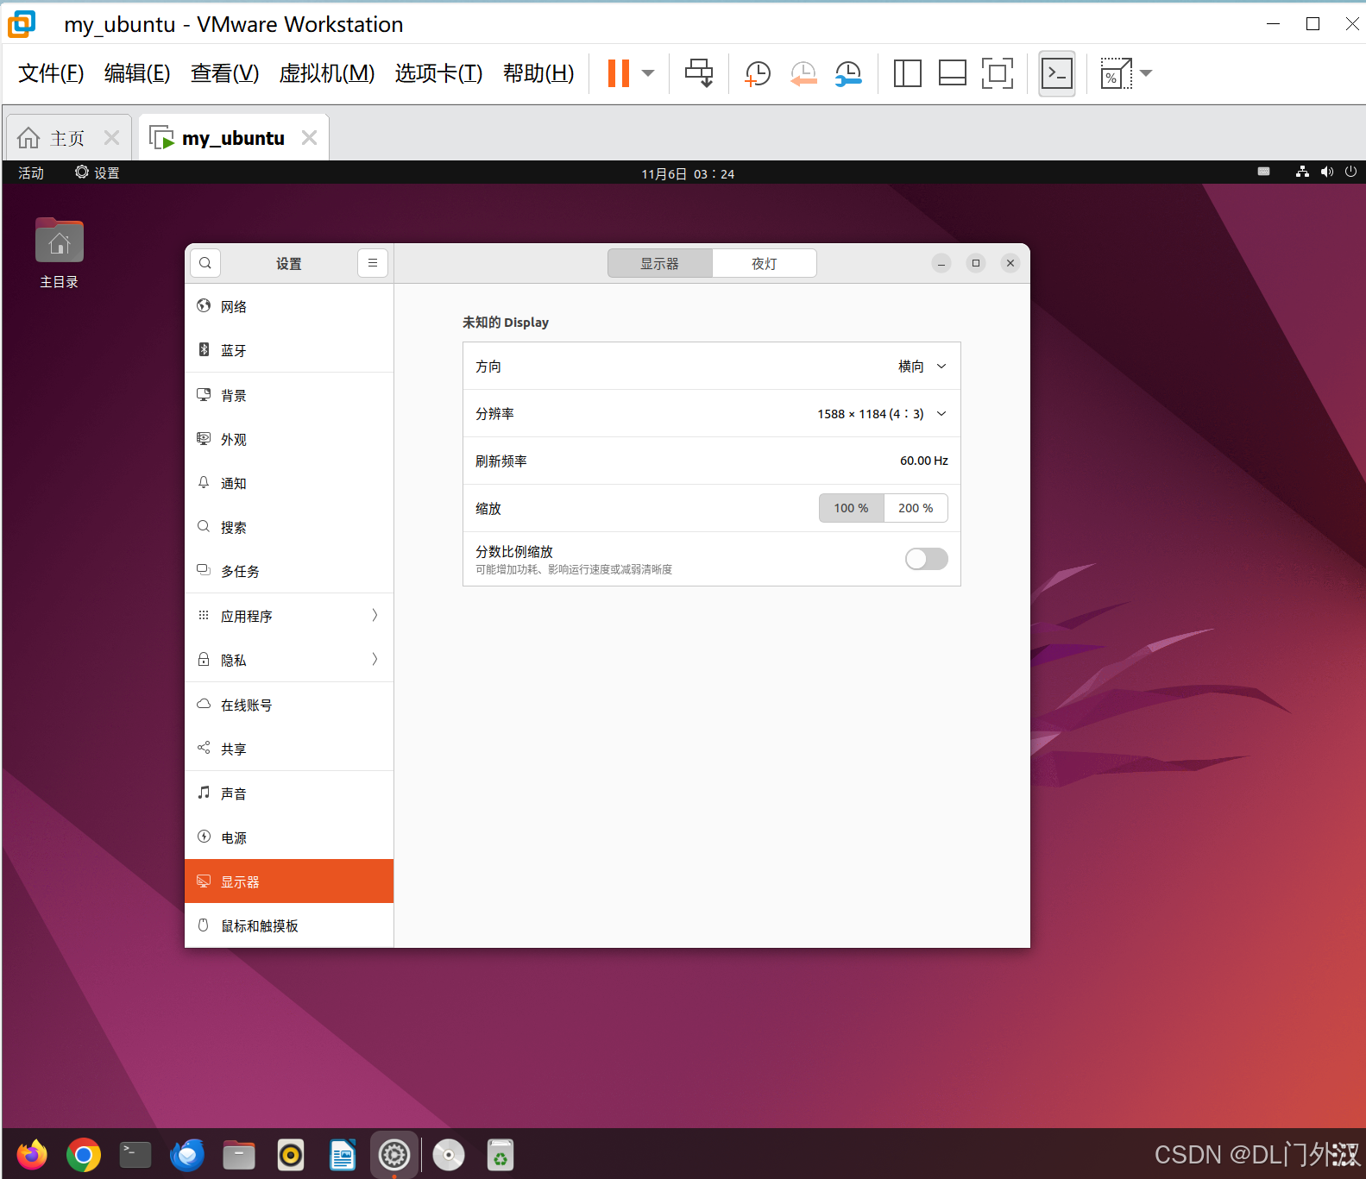This screenshot has height=1179, width=1366.
Task: Open the VMware console view terminal icon
Action: 1057,73
